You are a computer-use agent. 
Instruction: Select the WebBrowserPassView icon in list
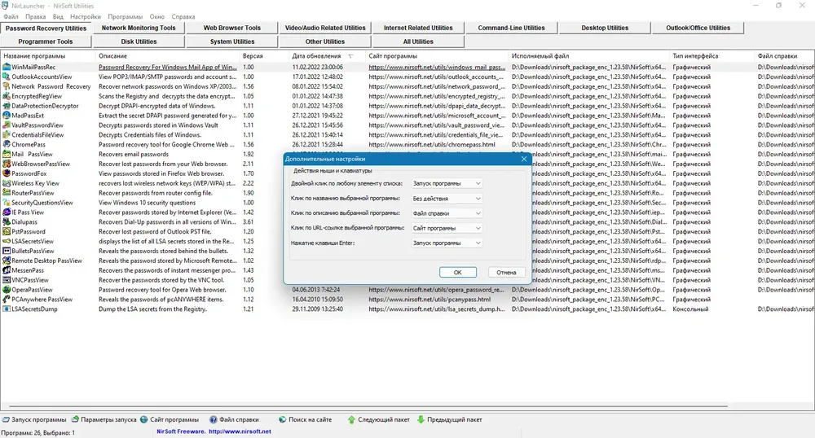pyautogui.click(x=7, y=164)
